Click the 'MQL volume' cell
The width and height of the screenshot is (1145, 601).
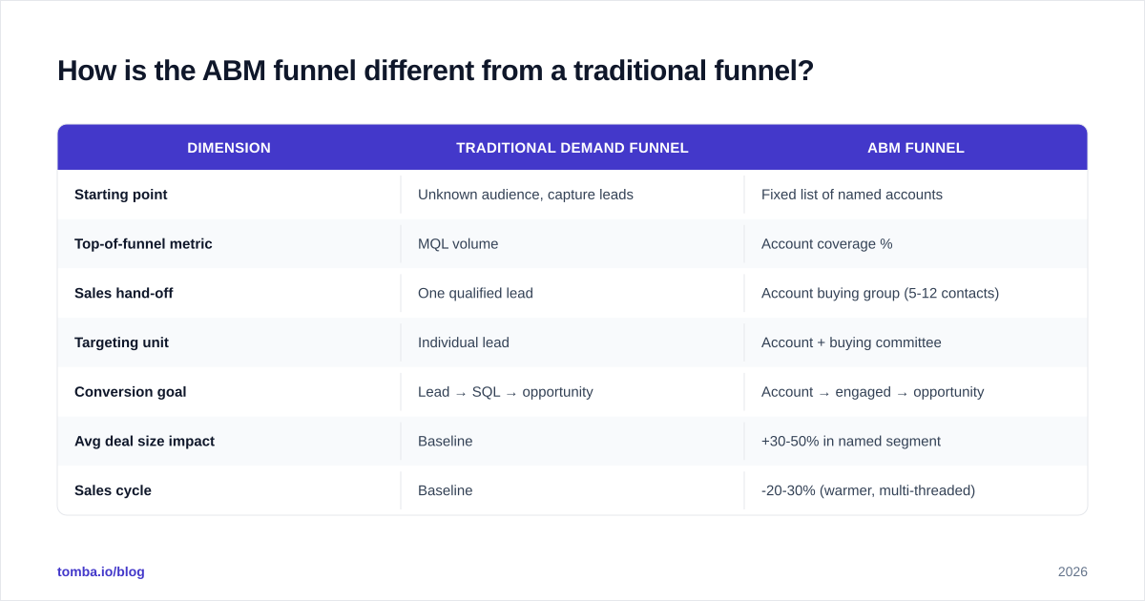tap(458, 244)
